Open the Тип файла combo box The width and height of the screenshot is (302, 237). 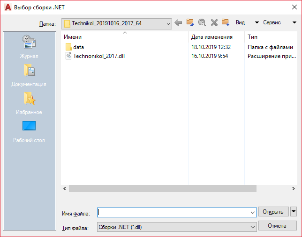tap(177, 227)
